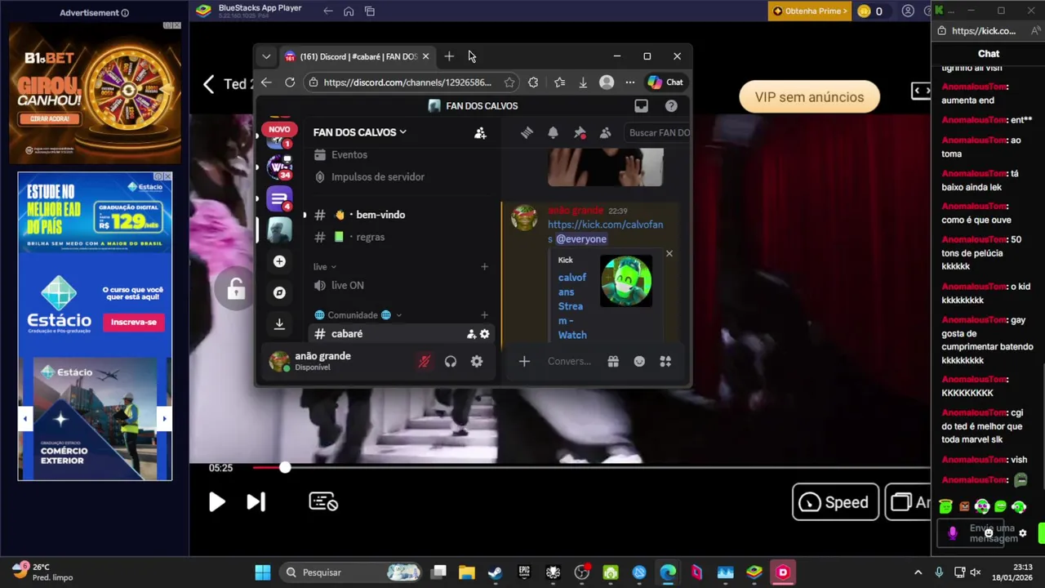The image size is (1045, 588).
Task: Click the Discord download apps icon
Action: 279,323
